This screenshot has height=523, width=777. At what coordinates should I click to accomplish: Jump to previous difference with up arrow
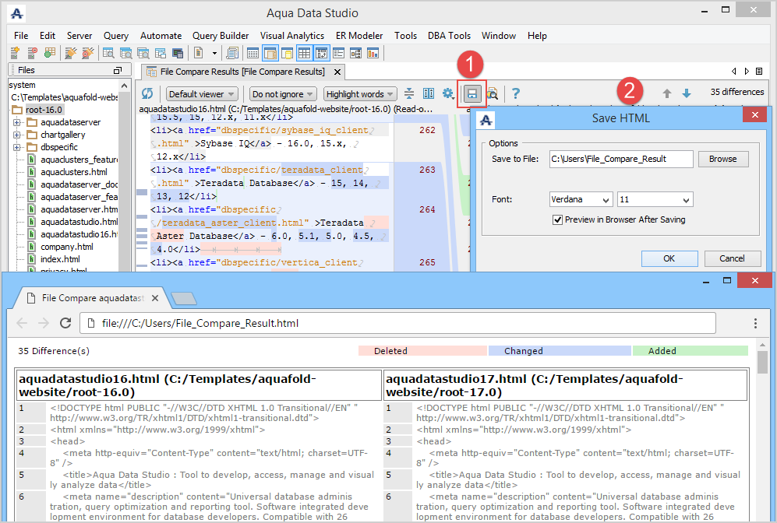click(x=667, y=93)
